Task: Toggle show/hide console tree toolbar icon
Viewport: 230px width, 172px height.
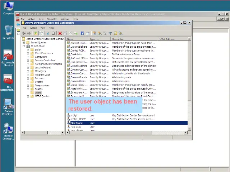Action: tap(41, 33)
